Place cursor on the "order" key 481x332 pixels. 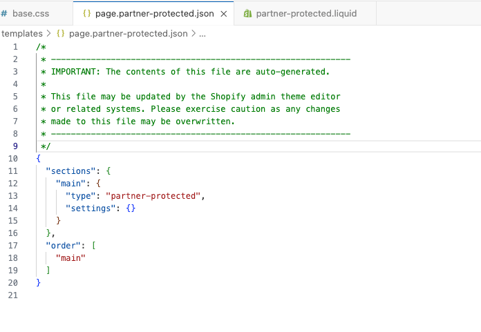pos(64,245)
